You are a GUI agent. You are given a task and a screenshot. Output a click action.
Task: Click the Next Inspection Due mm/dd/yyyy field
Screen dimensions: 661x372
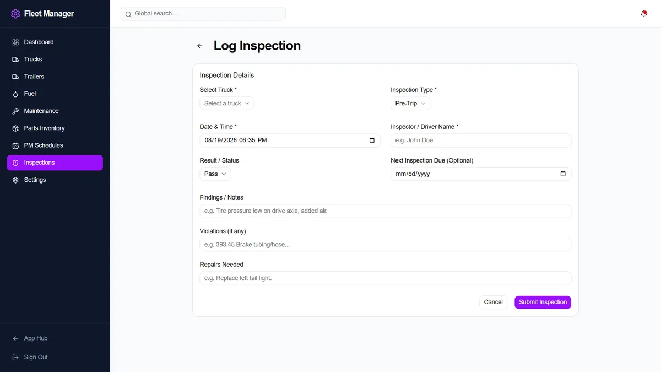pyautogui.click(x=481, y=174)
